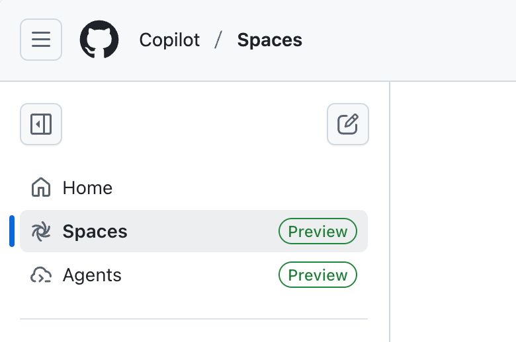
Task: Click the blue active indicator beside Spaces
Action: tap(12, 231)
